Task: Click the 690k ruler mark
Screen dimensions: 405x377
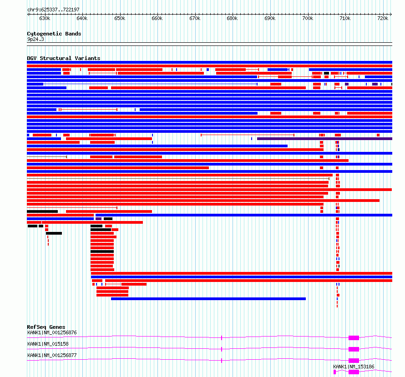Action: click(270, 19)
